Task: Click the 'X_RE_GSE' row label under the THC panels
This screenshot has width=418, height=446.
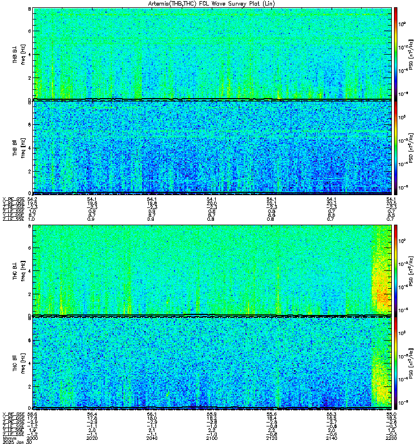Action: pyautogui.click(x=13, y=414)
